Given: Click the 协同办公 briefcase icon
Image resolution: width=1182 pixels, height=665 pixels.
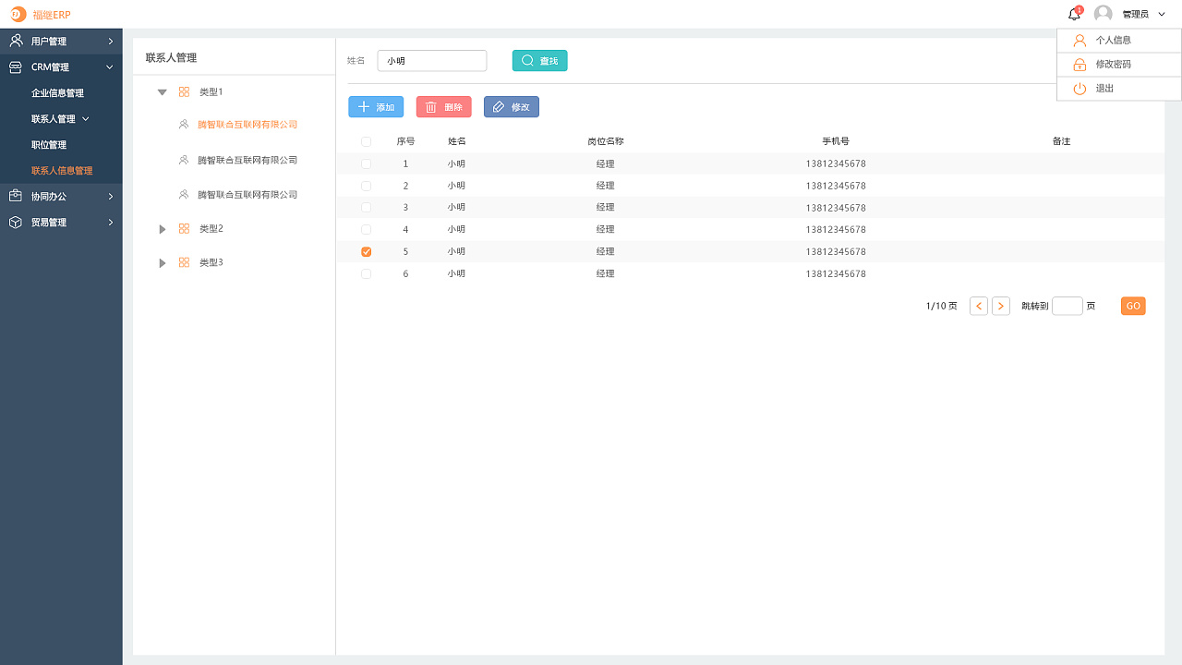Looking at the screenshot, I should coord(16,196).
